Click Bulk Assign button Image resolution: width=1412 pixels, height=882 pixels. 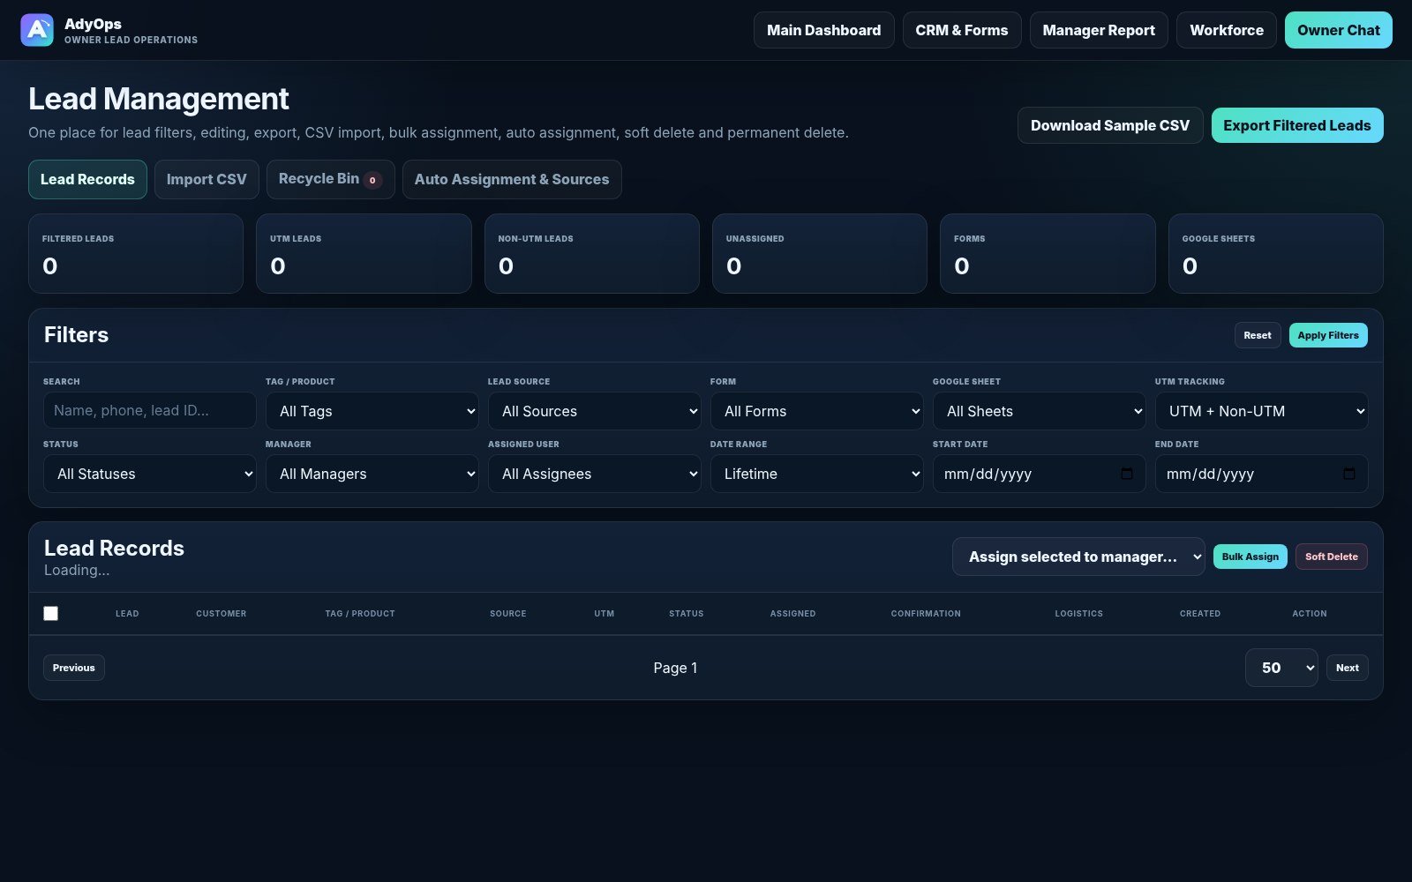pos(1251,557)
